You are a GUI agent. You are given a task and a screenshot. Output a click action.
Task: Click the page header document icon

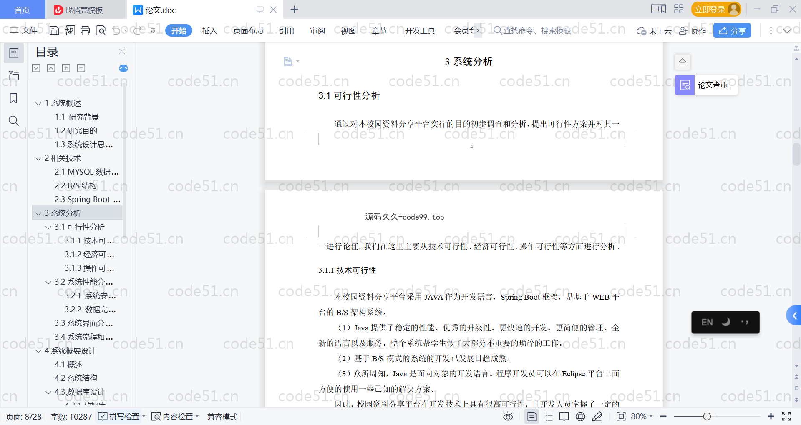pos(288,61)
